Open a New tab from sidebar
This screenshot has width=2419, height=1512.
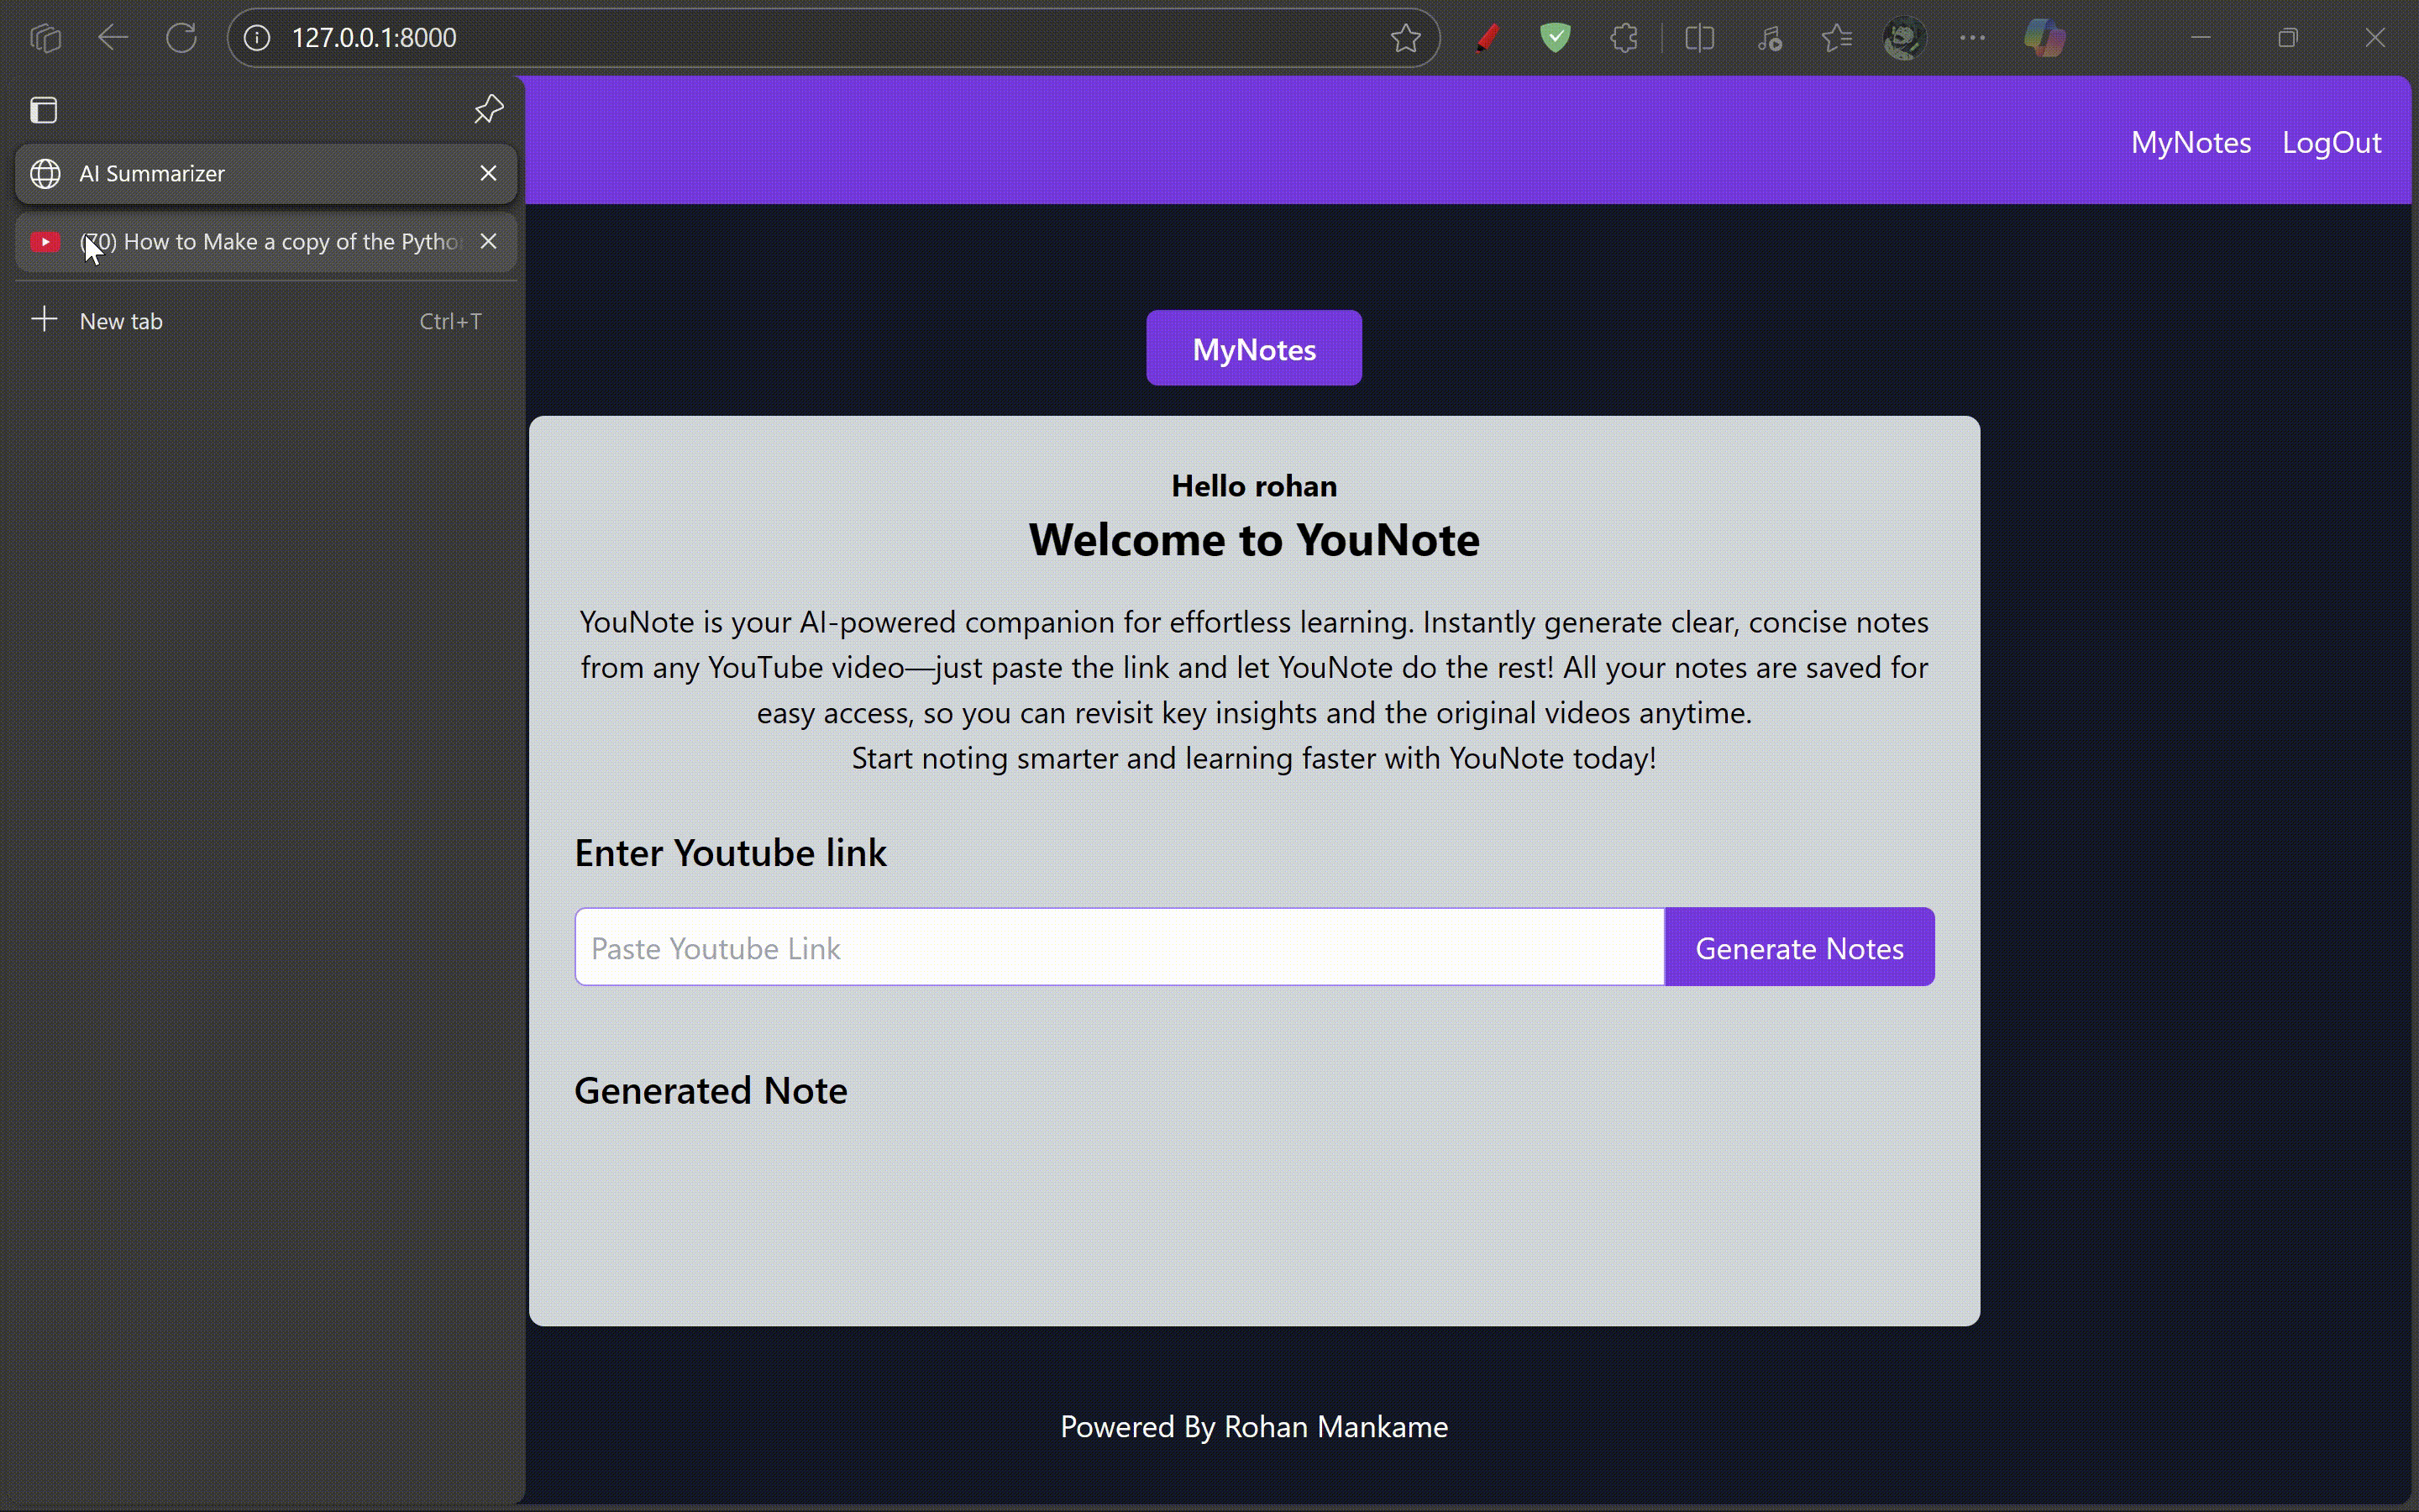click(x=120, y=321)
